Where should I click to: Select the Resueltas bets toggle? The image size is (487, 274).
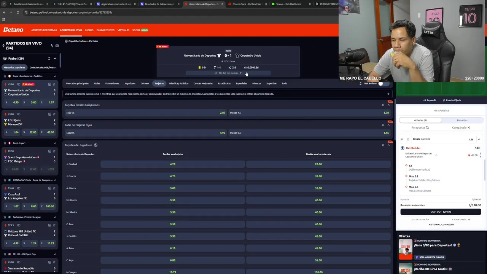tap(462, 120)
